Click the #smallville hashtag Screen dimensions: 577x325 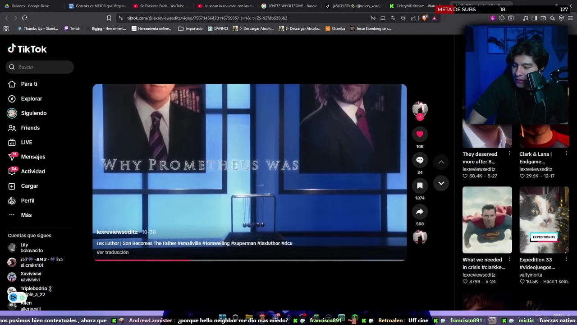tap(189, 243)
